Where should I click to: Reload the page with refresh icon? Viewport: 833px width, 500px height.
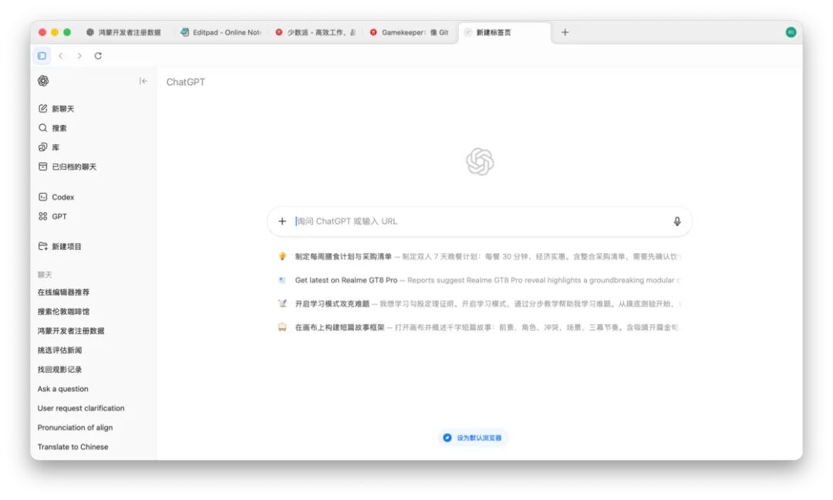click(98, 56)
